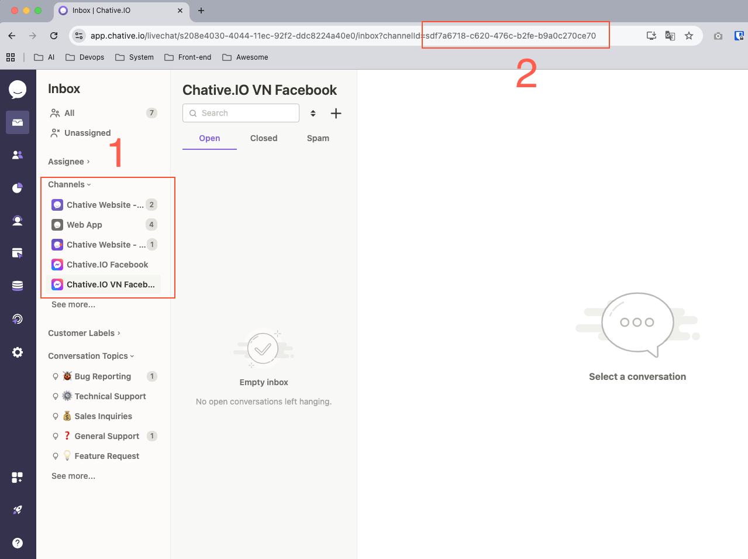Select the Web App channel
The width and height of the screenshot is (748, 559).
84,225
